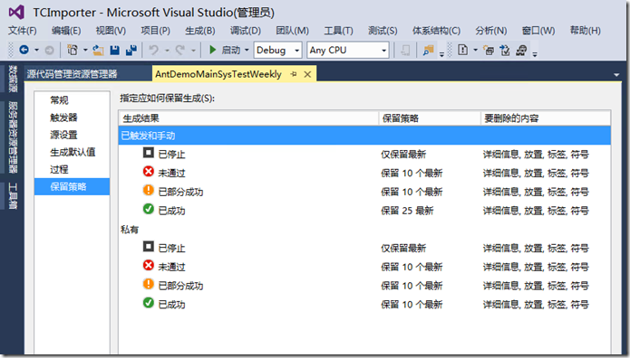Open the 生成(B) menu

(x=200, y=31)
